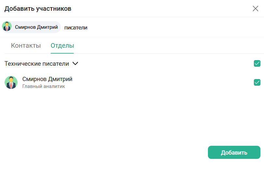Click empty space right of the search text
264x169 pixels.
pos(169,27)
